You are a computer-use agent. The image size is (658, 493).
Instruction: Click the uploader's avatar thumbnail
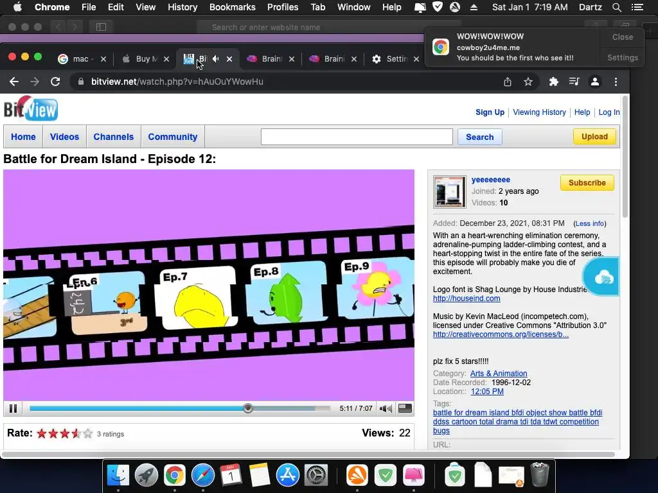pos(449,192)
